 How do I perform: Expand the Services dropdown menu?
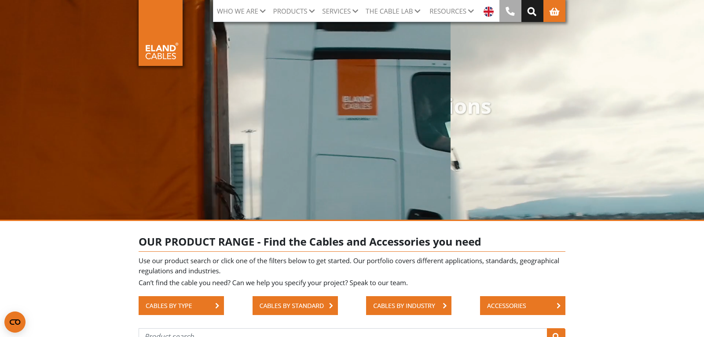(x=340, y=11)
